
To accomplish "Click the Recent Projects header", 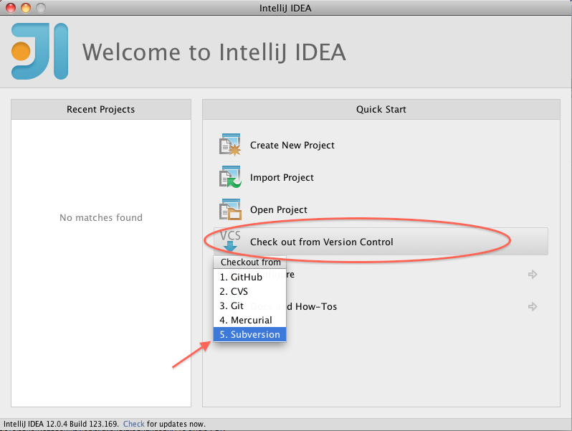I will click(x=101, y=110).
